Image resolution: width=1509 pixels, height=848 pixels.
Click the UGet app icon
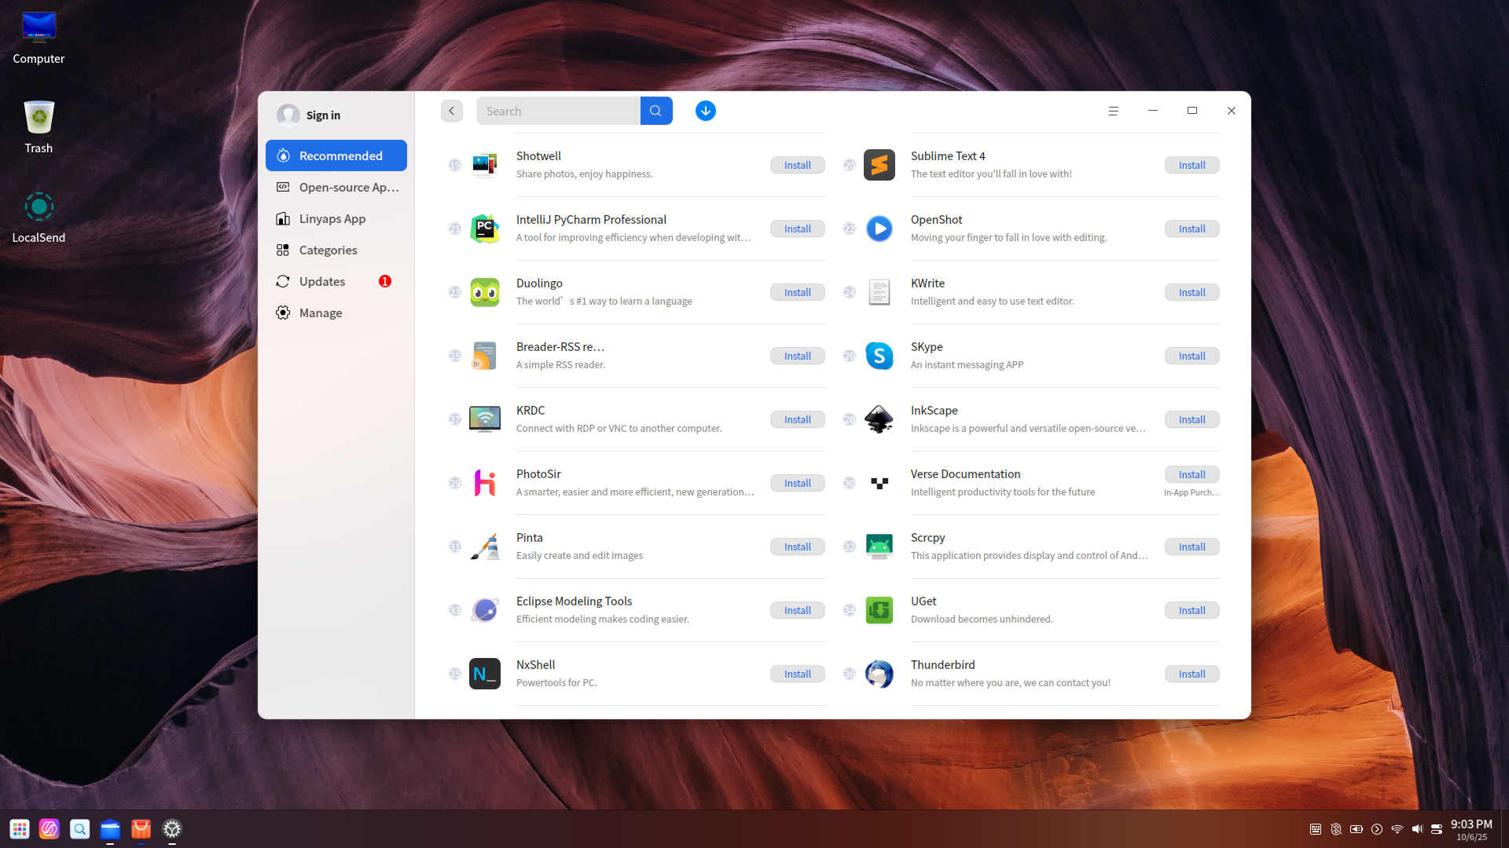879,610
